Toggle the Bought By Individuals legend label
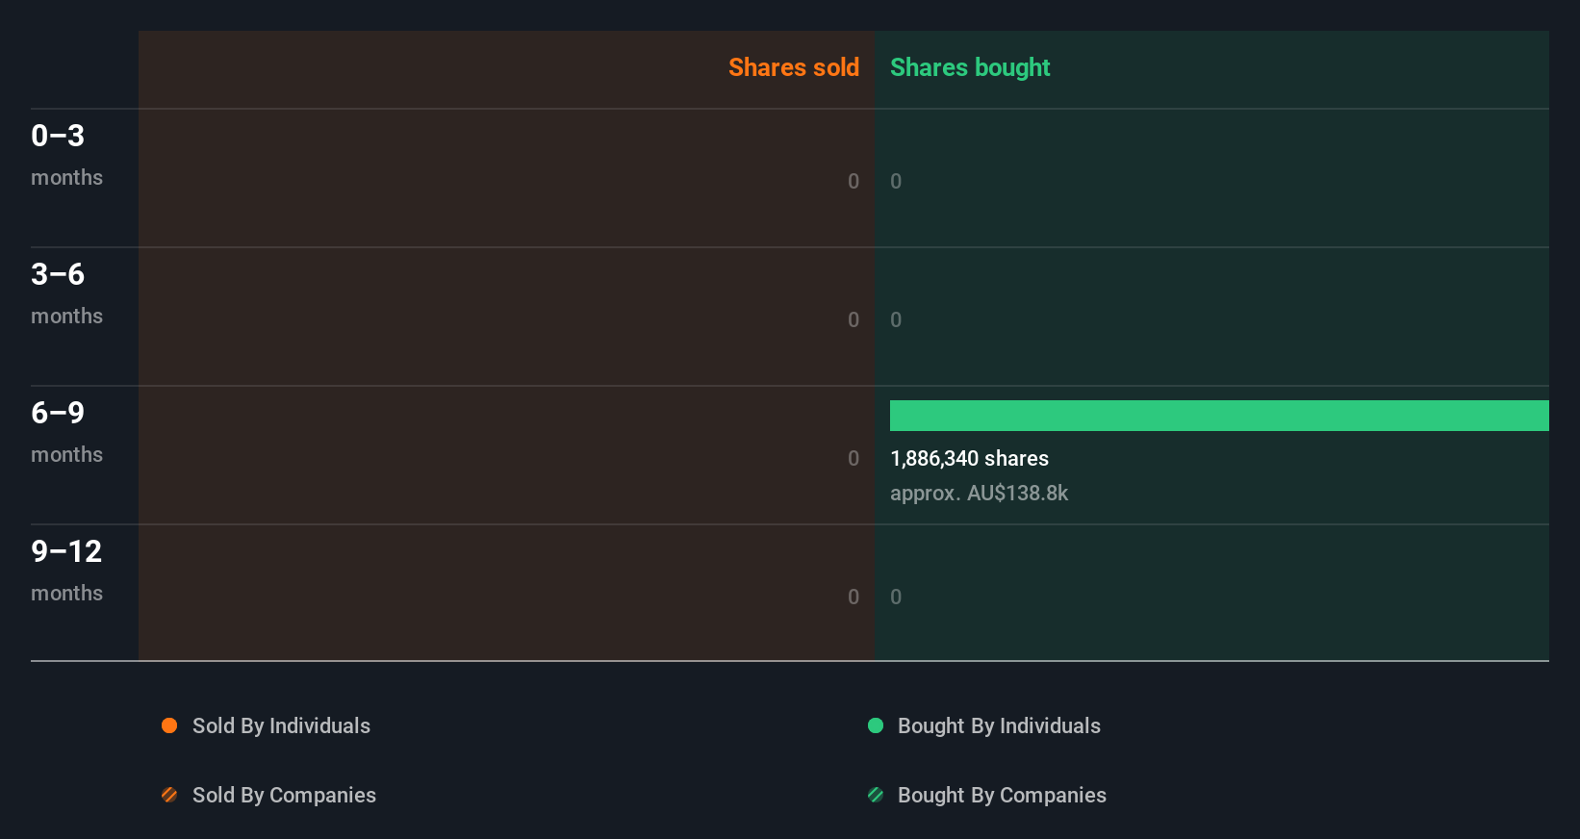The image size is (1580, 839). [x=999, y=725]
